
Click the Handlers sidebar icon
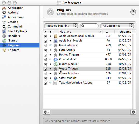pyautogui.click(x=4, y=36)
